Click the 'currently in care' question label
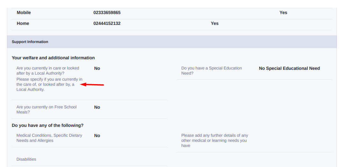 48,71
